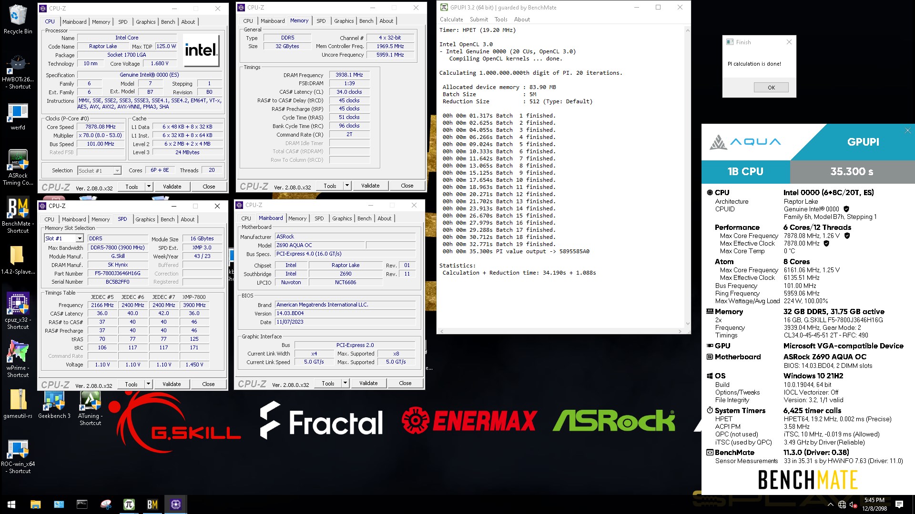915x514 pixels.
Task: Open the HWBOT x265 shortcut icon
Action: point(18,72)
